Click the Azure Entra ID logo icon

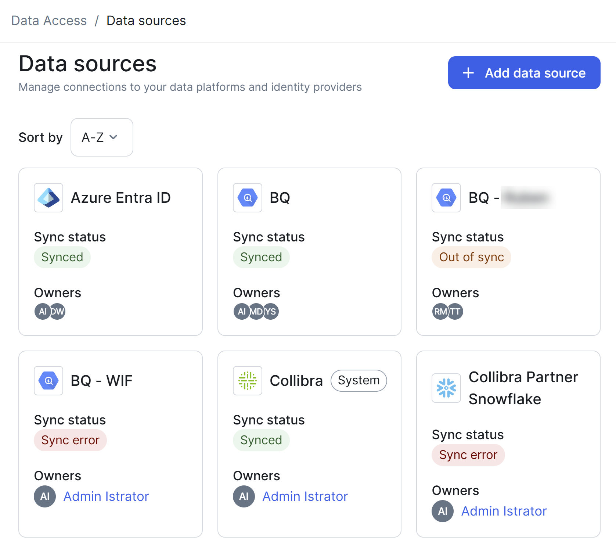pos(48,198)
